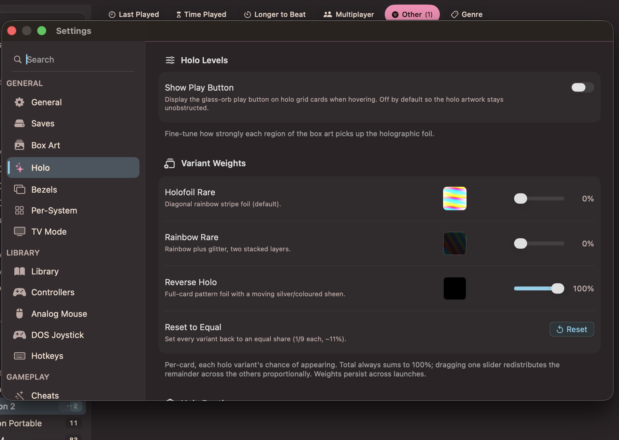Click the Holofoil Rare rainbow preview swatch

(x=455, y=198)
